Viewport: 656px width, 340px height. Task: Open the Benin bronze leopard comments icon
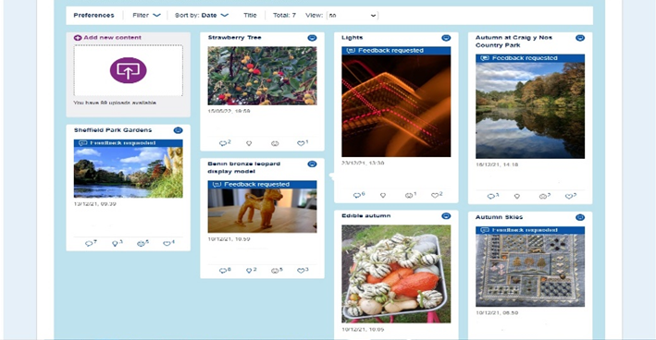click(x=223, y=271)
